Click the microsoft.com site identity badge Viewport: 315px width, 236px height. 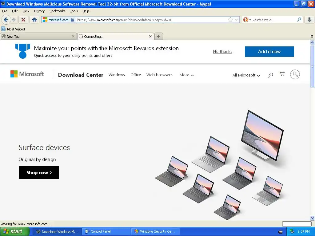pos(58,20)
